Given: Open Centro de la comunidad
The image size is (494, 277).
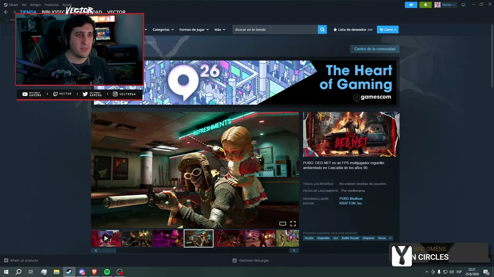Looking at the screenshot, I should point(375,49).
